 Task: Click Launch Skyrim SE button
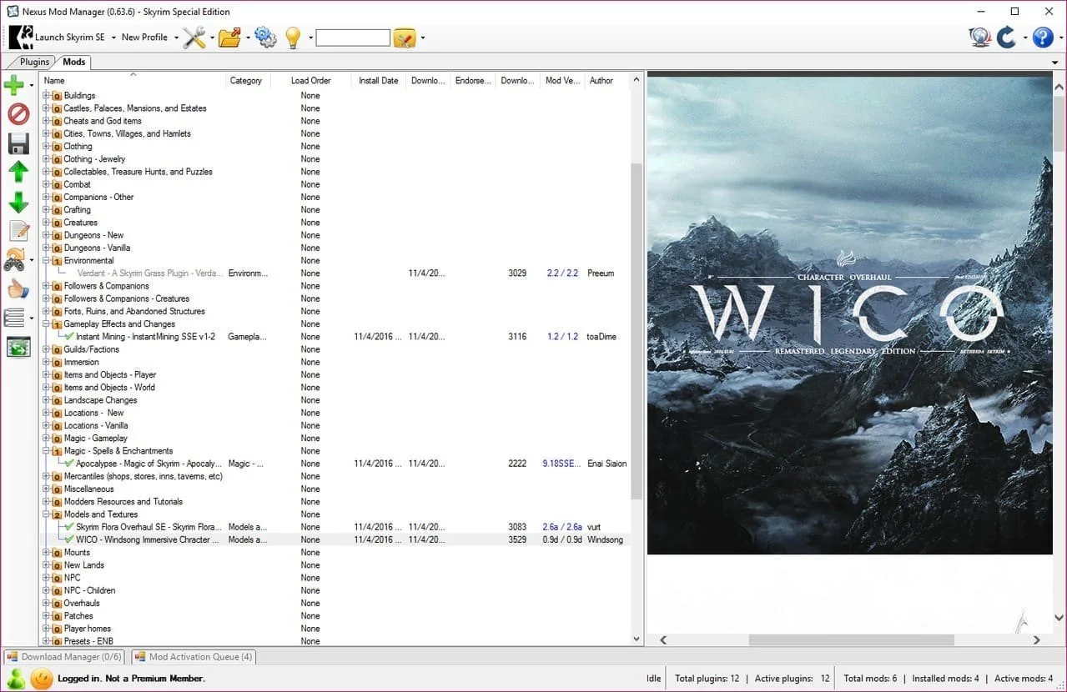58,38
